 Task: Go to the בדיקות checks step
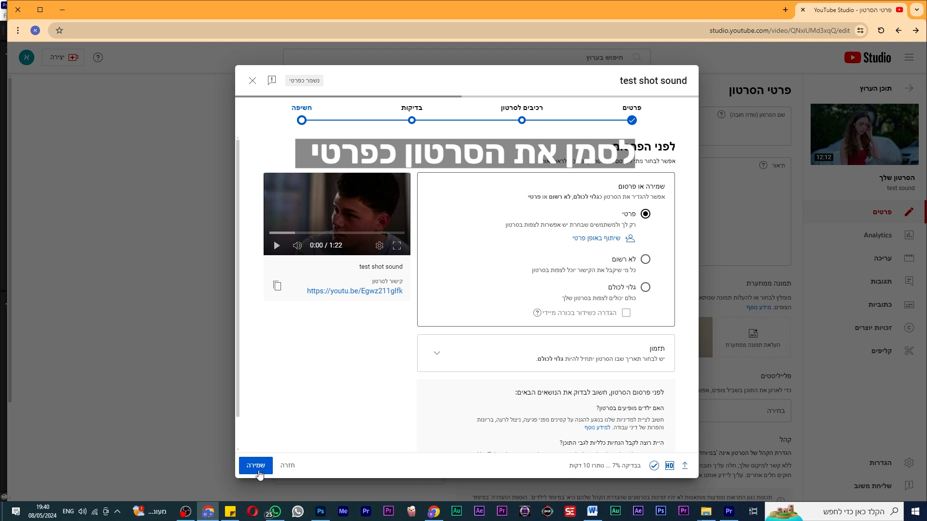(x=412, y=120)
